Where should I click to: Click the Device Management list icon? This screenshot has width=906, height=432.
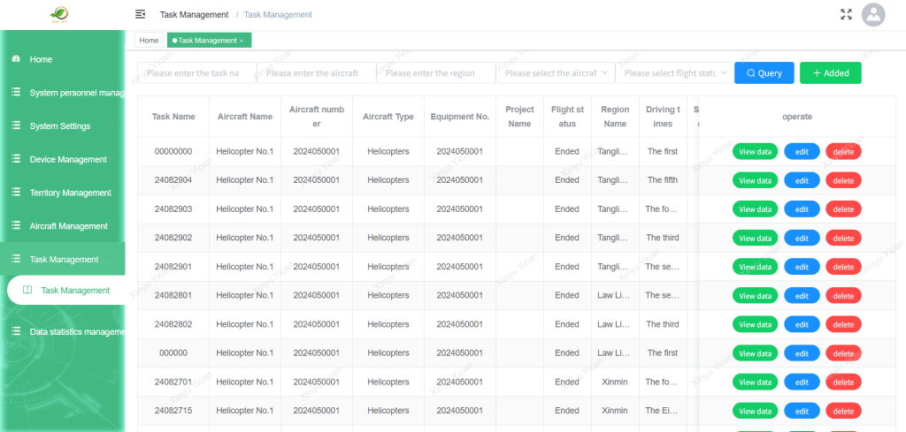click(16, 159)
